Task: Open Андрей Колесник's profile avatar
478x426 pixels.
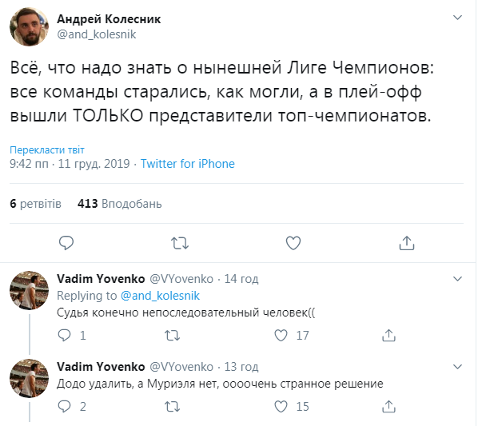Action: 30,27
